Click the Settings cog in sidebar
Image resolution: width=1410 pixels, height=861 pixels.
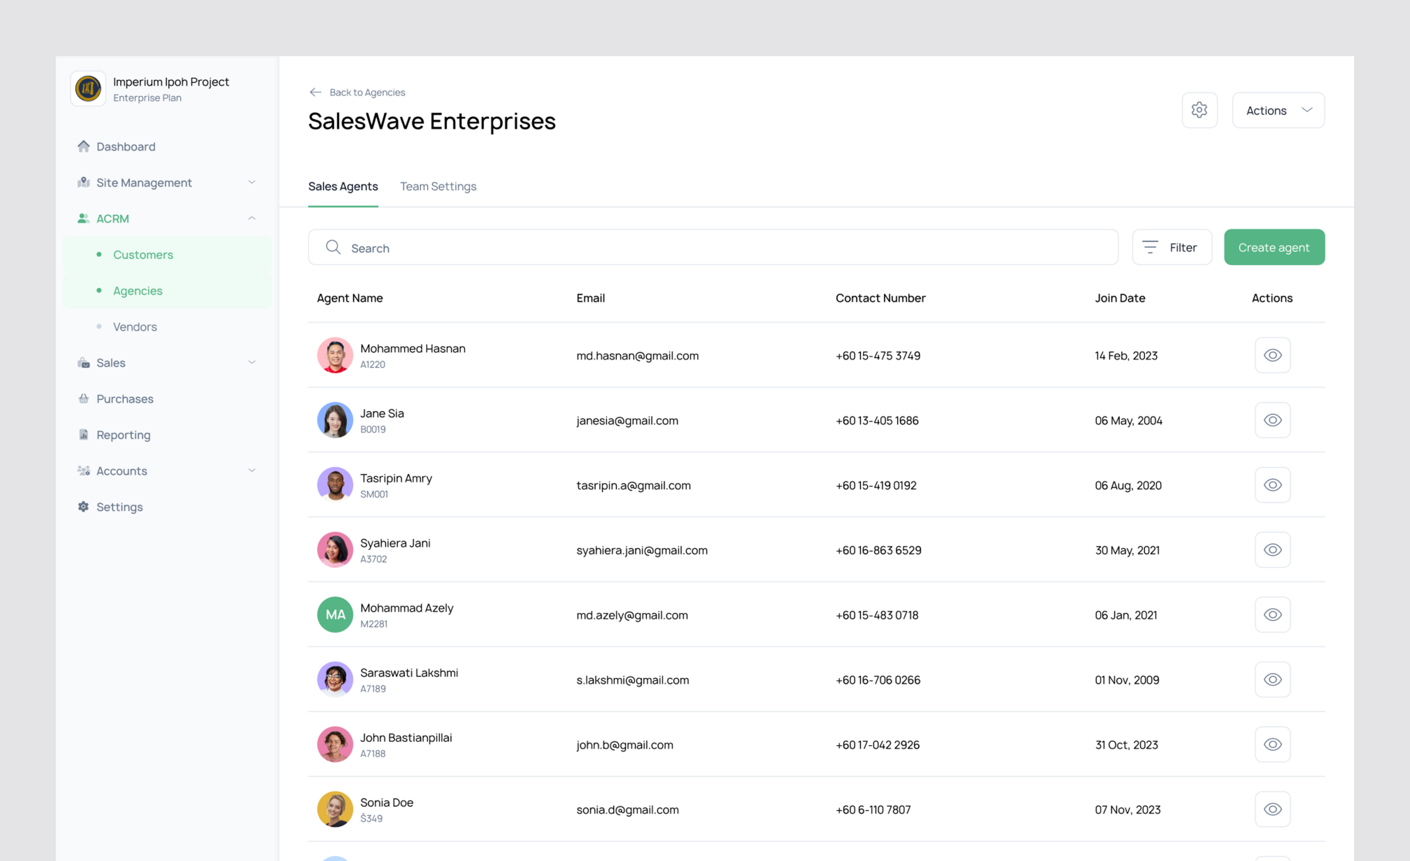click(x=84, y=507)
